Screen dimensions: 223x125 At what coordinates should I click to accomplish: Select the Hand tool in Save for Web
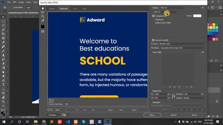click(43, 8)
